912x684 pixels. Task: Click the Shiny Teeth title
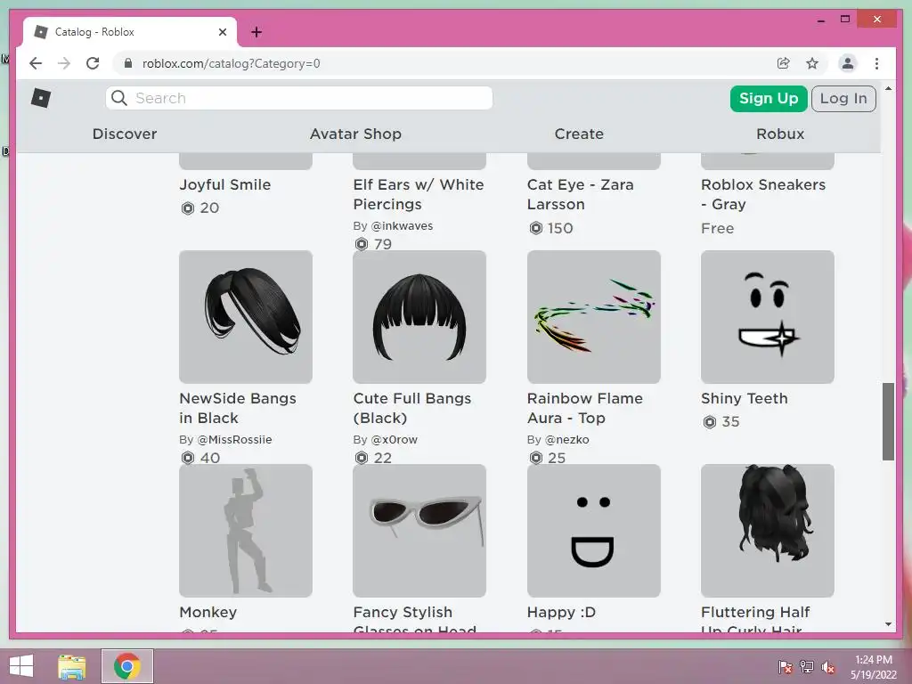click(744, 398)
